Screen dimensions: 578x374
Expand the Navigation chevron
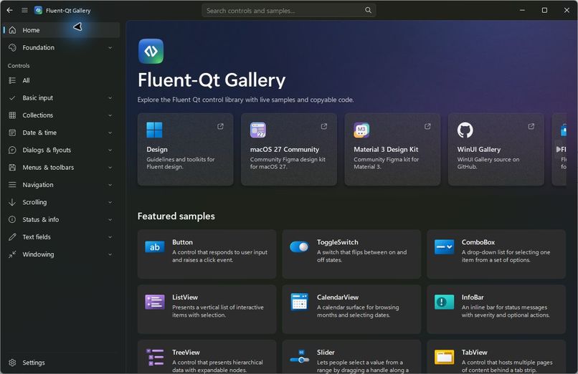(x=110, y=185)
